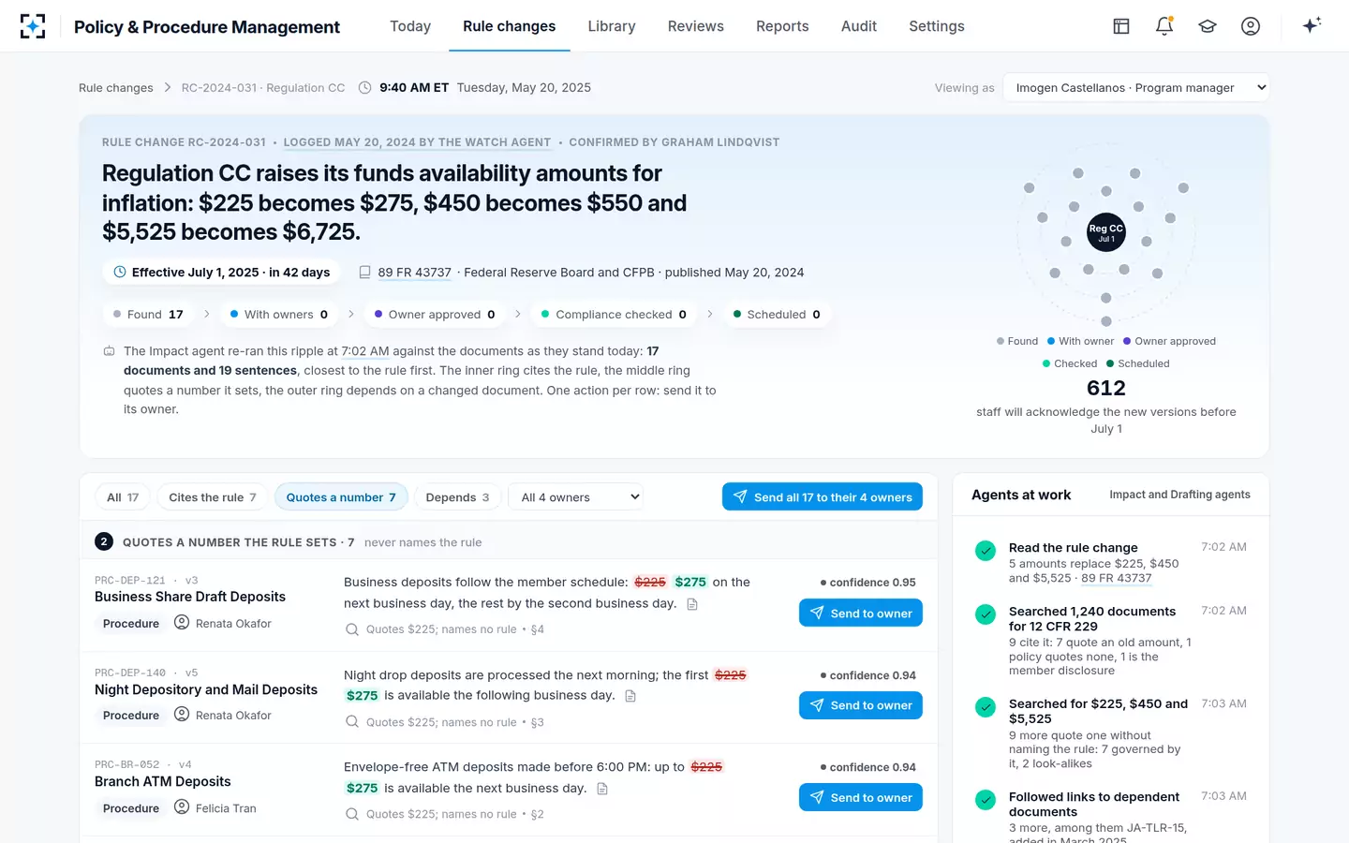Click the Rule changes breadcrumb link
This screenshot has width=1349, height=843.
[116, 88]
